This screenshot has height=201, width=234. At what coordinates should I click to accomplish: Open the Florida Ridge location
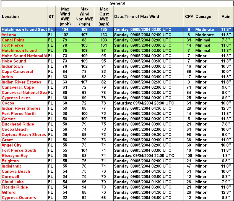pos(15,187)
